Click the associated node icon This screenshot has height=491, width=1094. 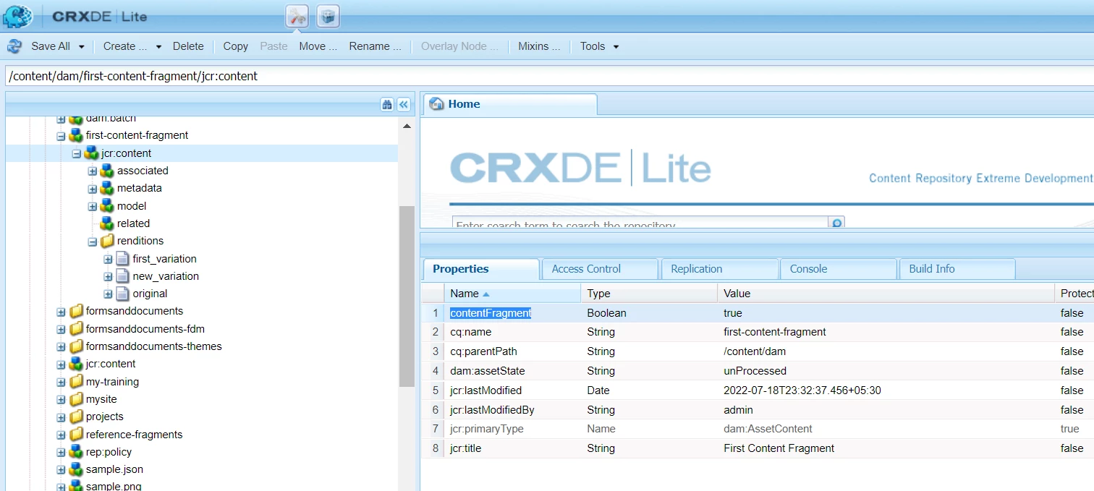107,171
